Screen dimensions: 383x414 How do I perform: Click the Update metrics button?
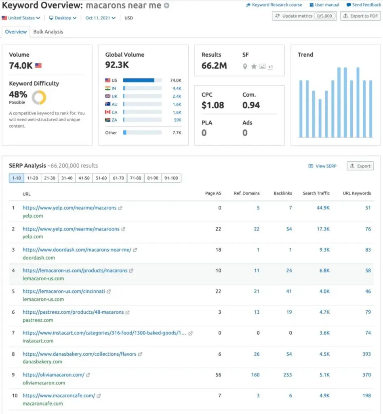coord(304,16)
